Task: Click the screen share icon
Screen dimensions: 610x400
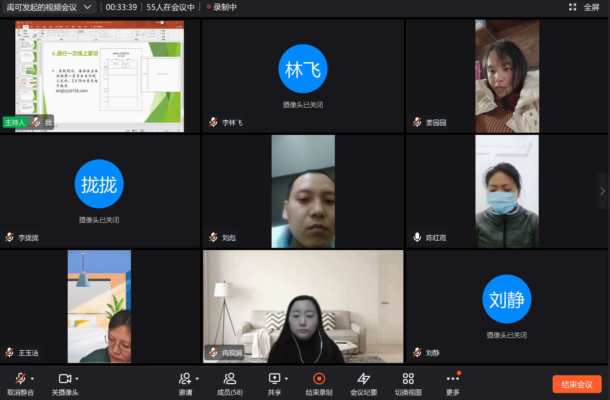Action: pos(275,379)
